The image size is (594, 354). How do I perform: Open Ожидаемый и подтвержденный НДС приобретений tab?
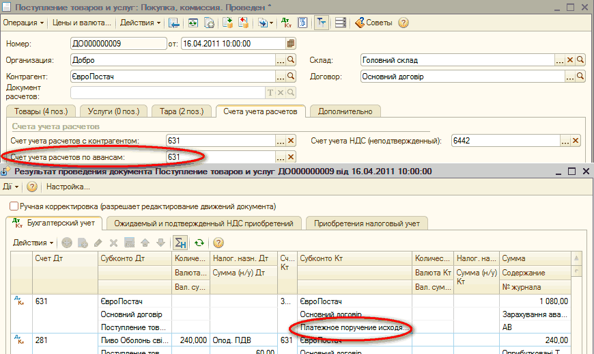point(203,223)
